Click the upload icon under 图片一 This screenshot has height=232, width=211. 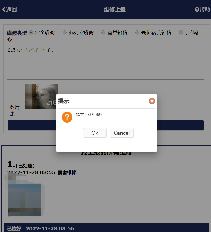tap(12, 114)
